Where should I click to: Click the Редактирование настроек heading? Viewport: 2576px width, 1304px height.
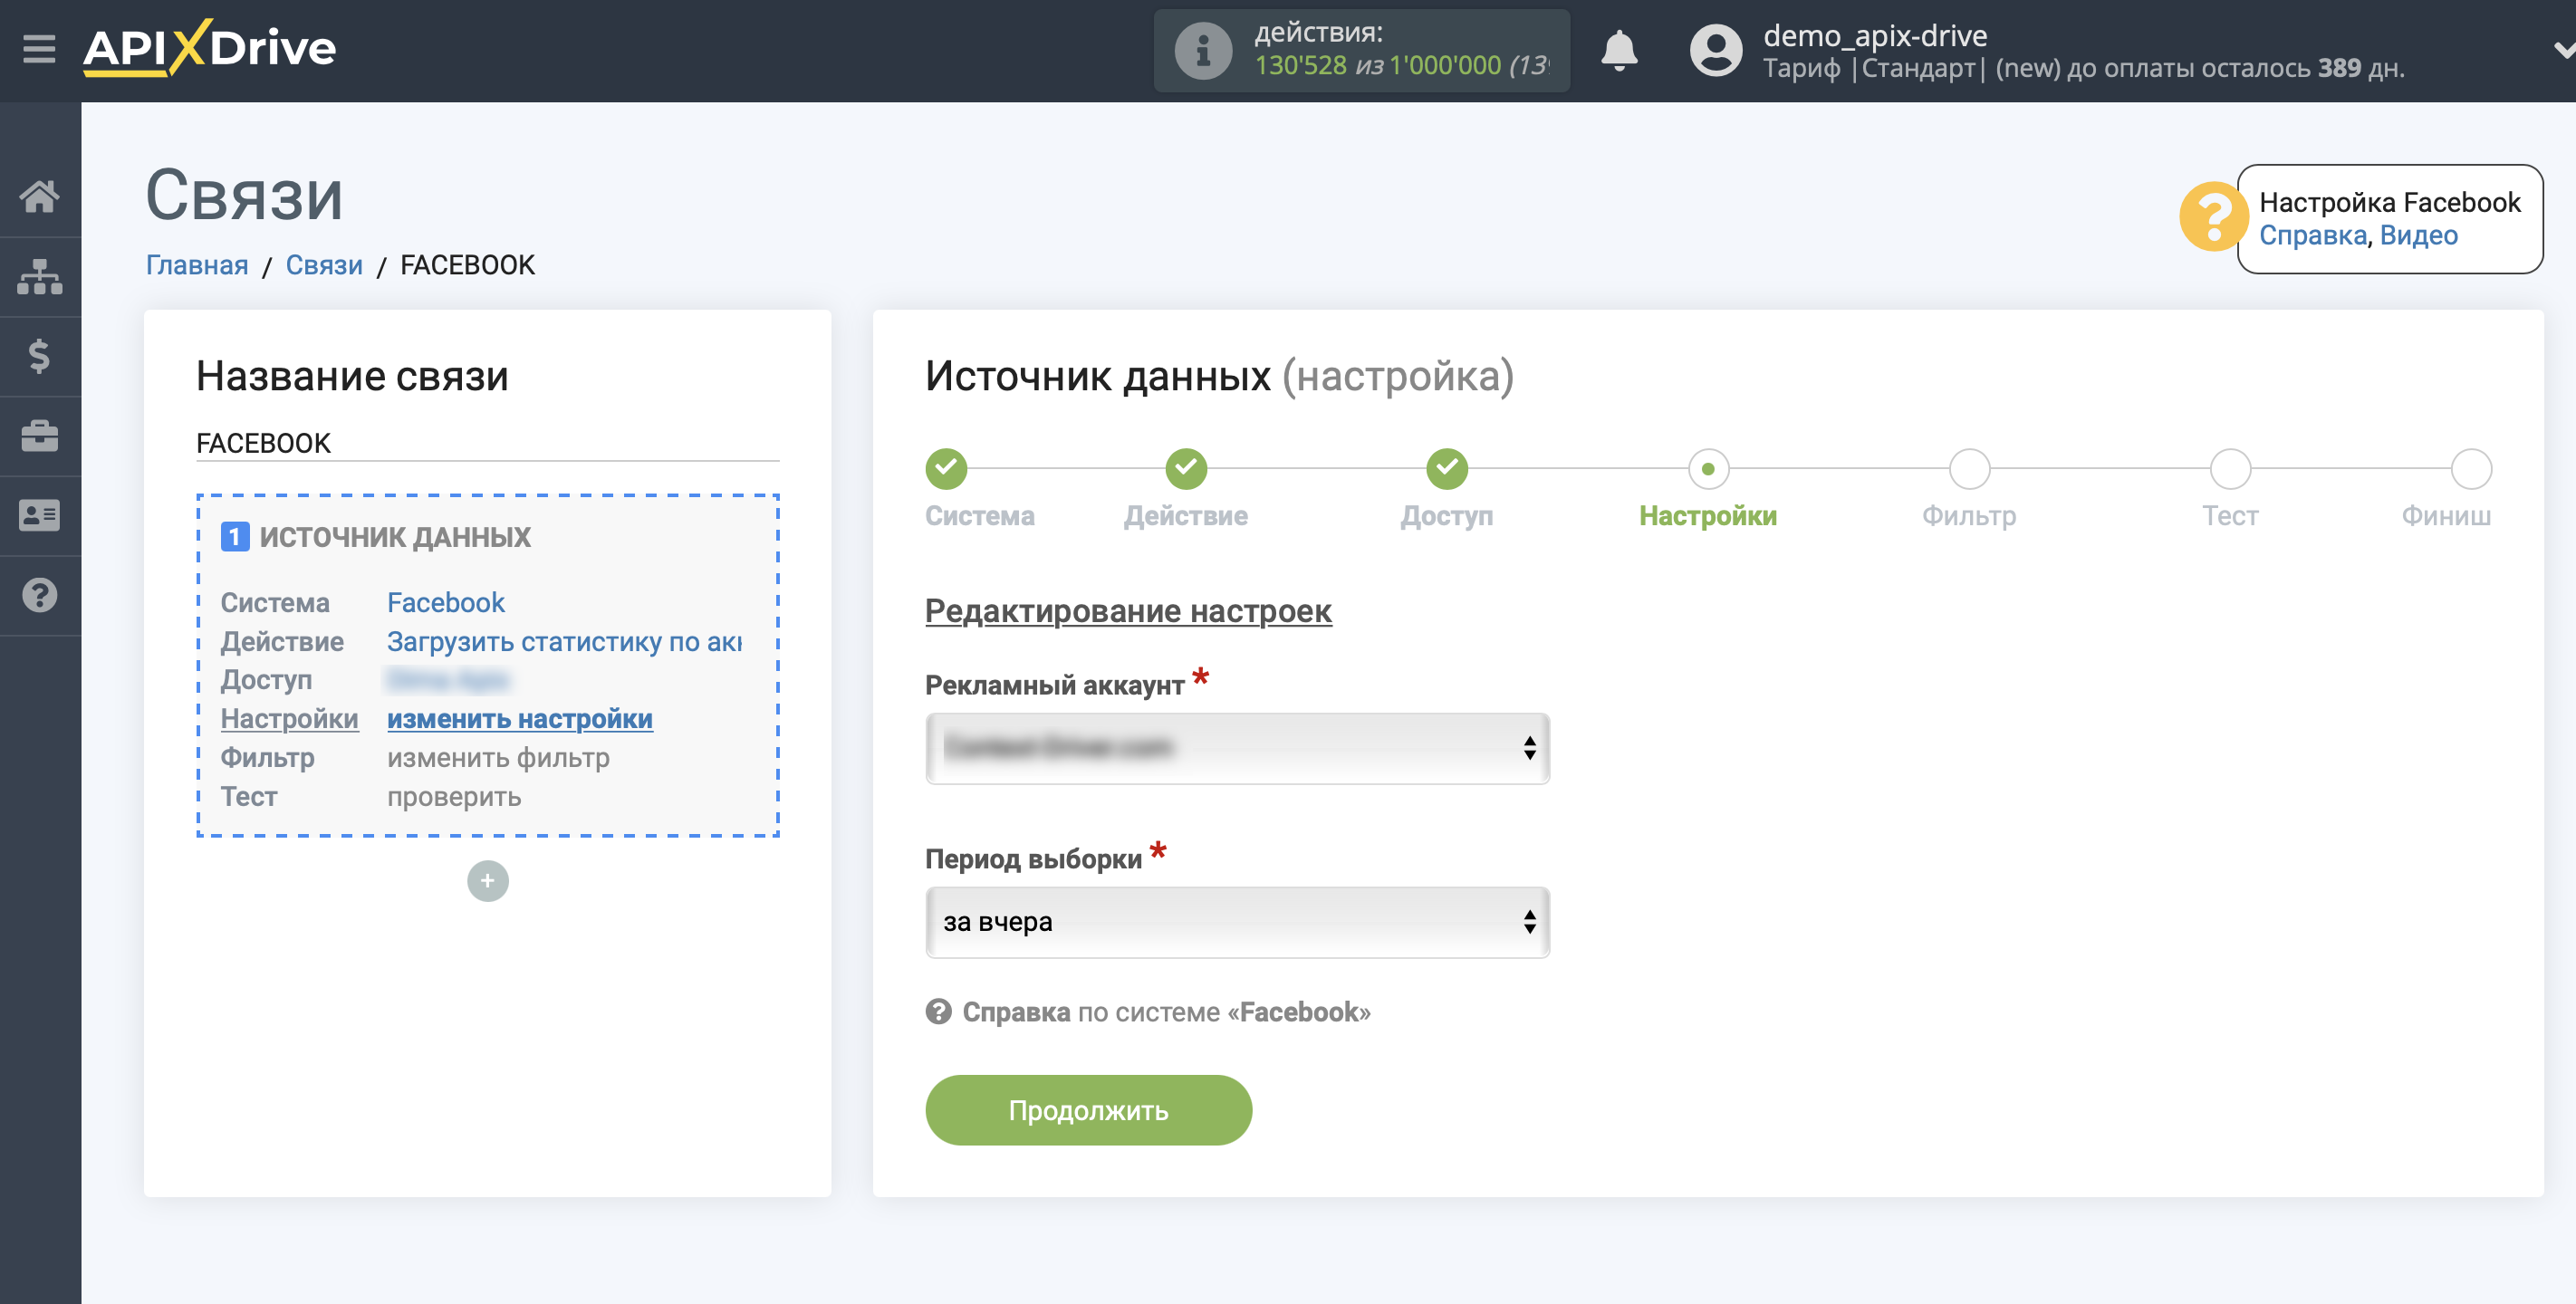click(1128, 610)
